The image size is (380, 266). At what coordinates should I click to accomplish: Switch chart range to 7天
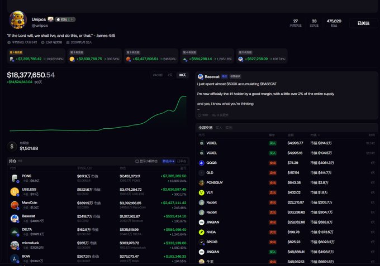[170, 75]
